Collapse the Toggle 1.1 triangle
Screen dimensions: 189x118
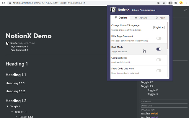coord(12,112)
